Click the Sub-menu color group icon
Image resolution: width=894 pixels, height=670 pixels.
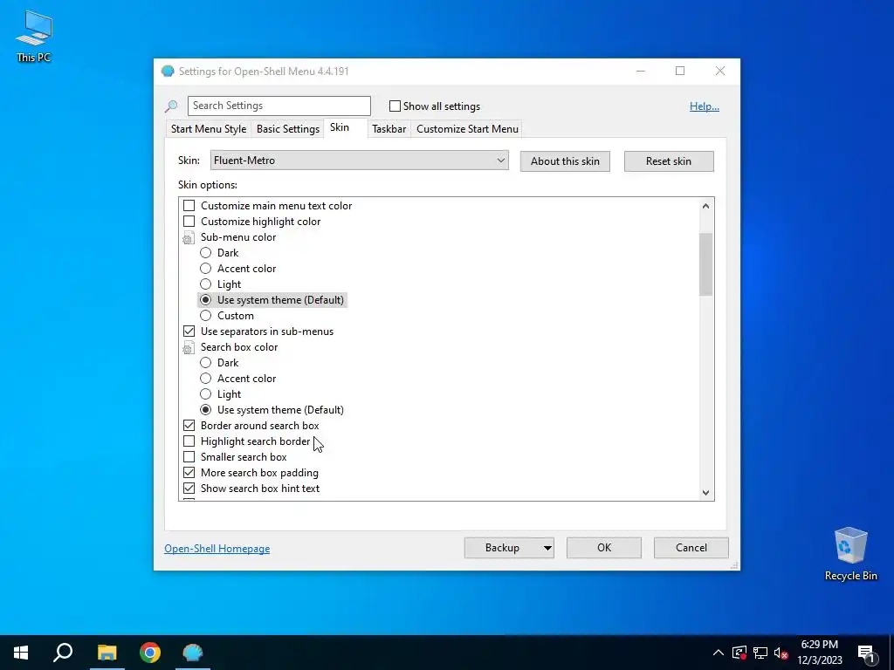click(x=188, y=237)
